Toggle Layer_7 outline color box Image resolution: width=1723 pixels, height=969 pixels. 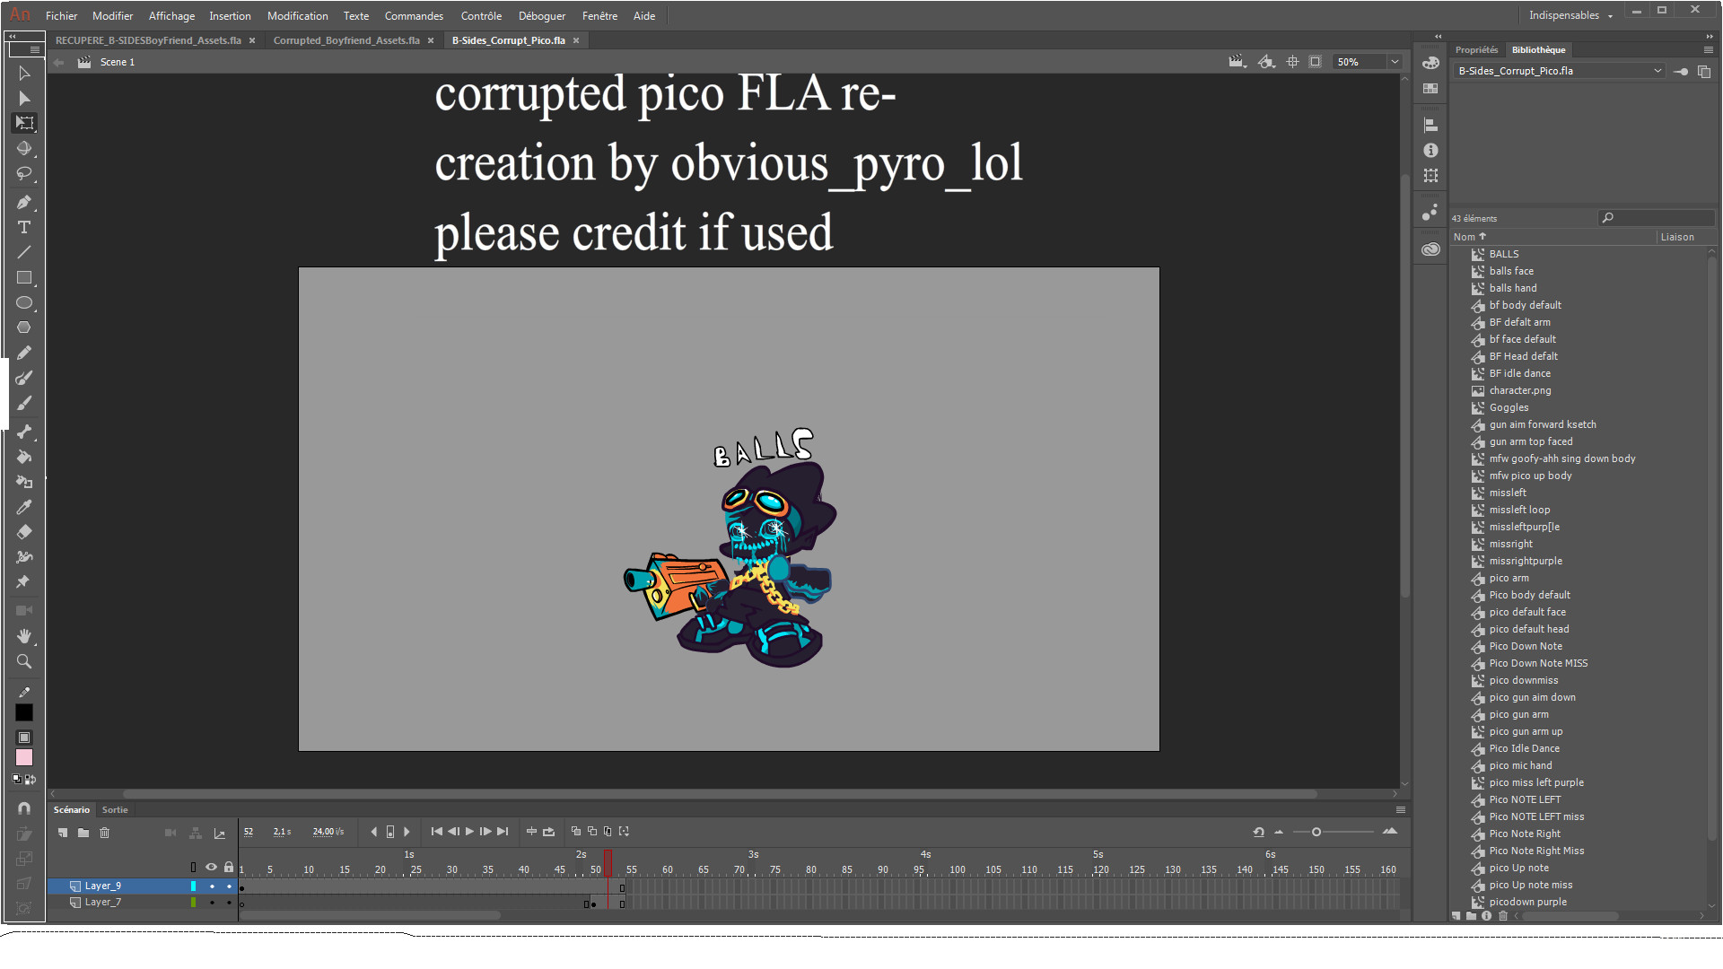pos(193,903)
